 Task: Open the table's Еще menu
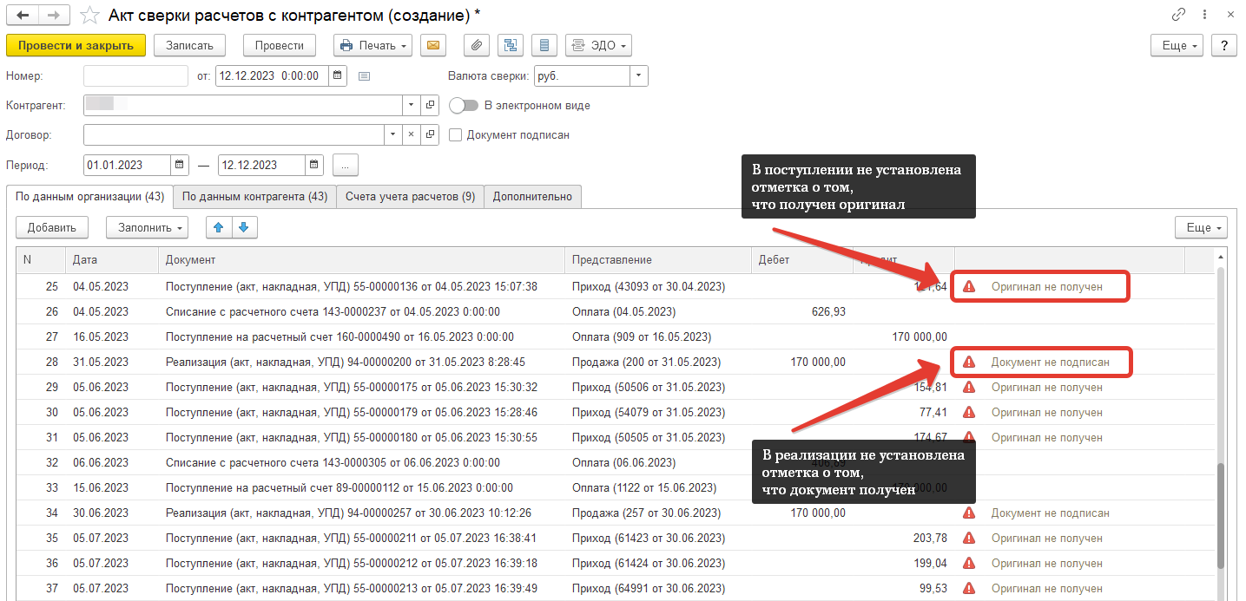pyautogui.click(x=1201, y=227)
